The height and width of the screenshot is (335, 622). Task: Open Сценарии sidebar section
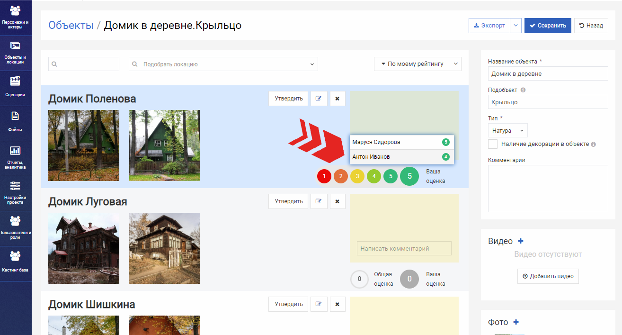point(16,88)
